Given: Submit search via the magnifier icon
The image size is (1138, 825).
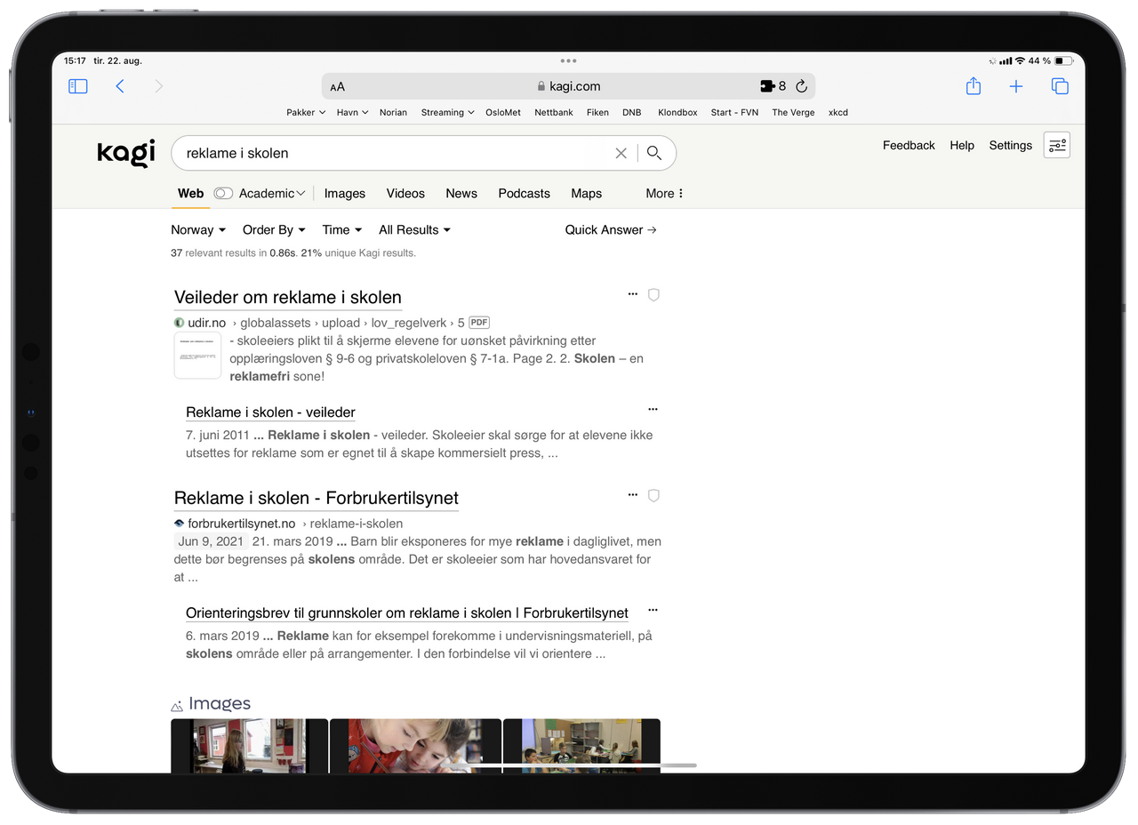Looking at the screenshot, I should [x=654, y=153].
